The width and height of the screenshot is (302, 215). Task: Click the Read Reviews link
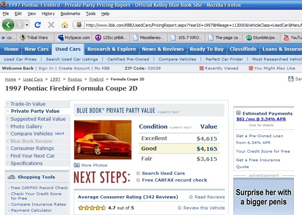point(209,197)
